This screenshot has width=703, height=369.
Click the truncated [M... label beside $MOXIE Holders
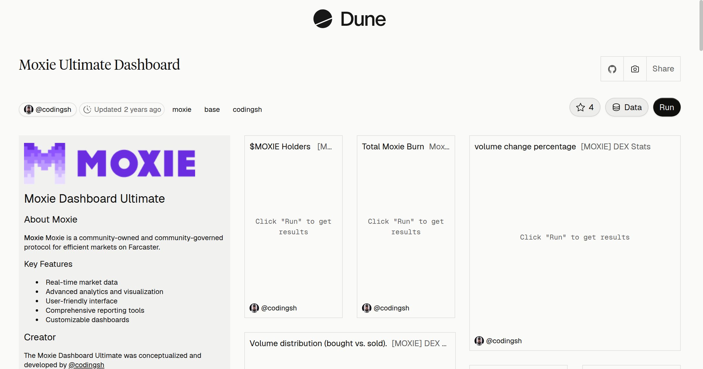(x=325, y=146)
